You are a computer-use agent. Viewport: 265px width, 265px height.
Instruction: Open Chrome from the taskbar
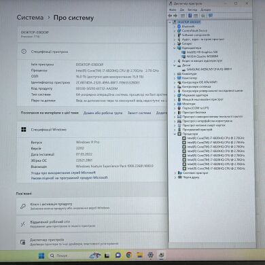pos(129,255)
